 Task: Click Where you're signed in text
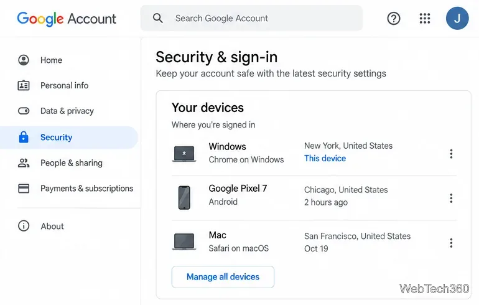213,125
